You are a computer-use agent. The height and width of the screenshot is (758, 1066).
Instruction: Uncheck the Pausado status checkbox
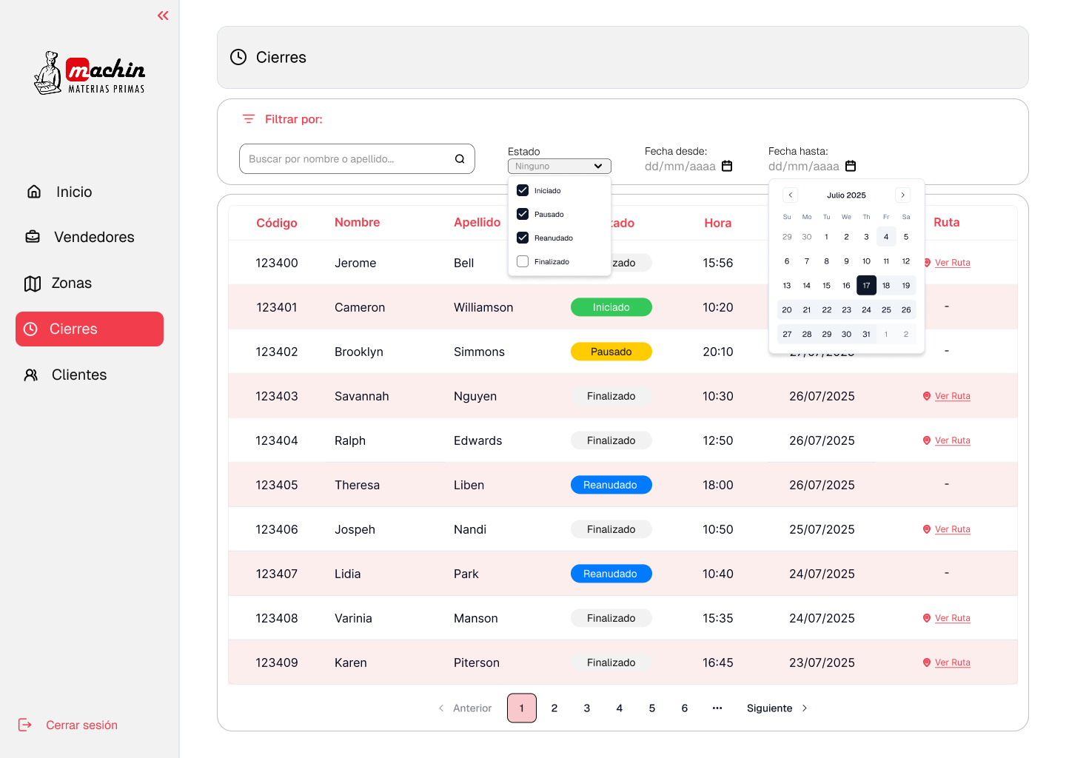pos(523,214)
